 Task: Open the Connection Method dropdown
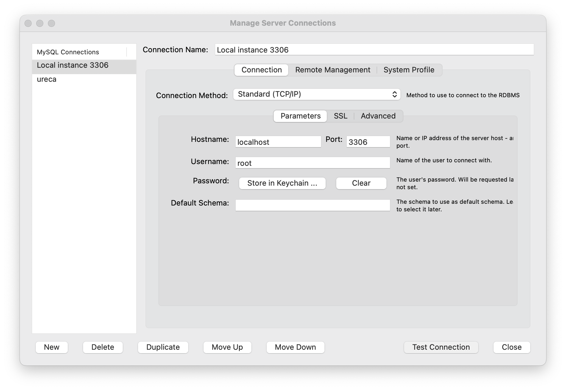click(317, 94)
